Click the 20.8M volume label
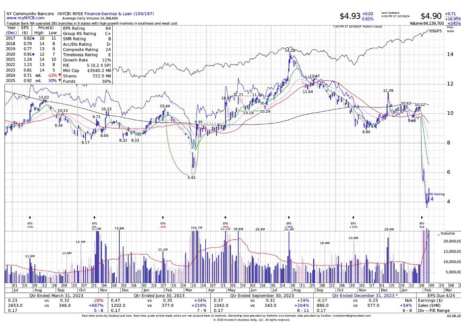Image resolution: width=461 pixels, height=327 pixels. point(354,238)
